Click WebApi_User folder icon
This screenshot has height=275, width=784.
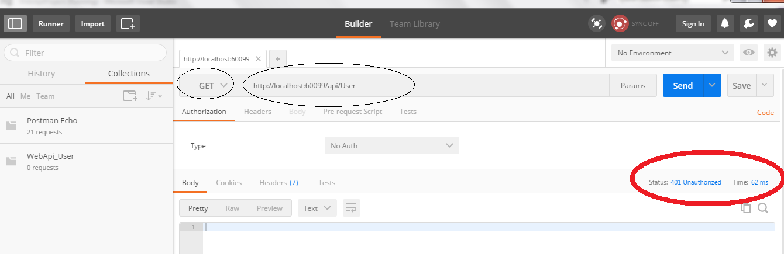click(x=11, y=161)
